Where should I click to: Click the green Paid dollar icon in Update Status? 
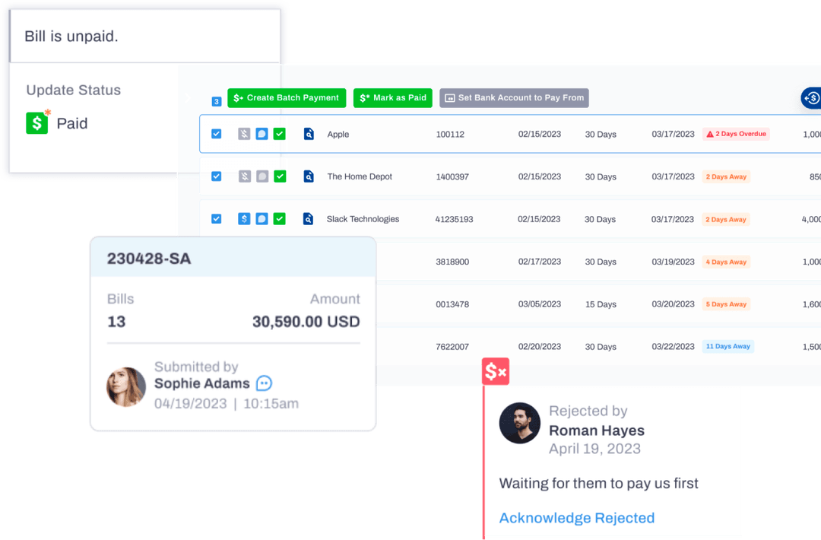[x=36, y=122]
